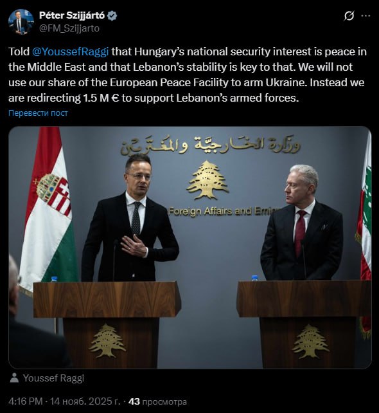
Task: Open the Grok explain icon
Action: [x=349, y=16]
